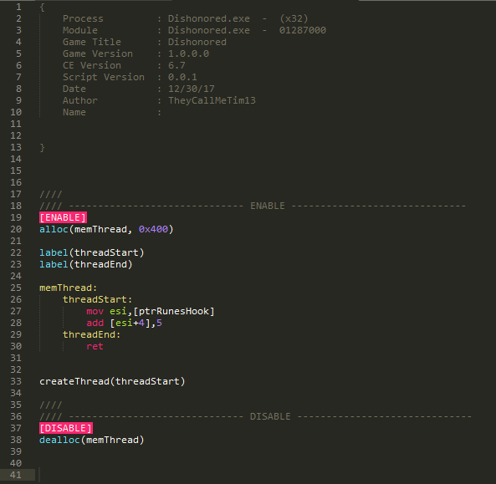
Task: Click 'add' instruction on line 28
Action: [x=95, y=323]
